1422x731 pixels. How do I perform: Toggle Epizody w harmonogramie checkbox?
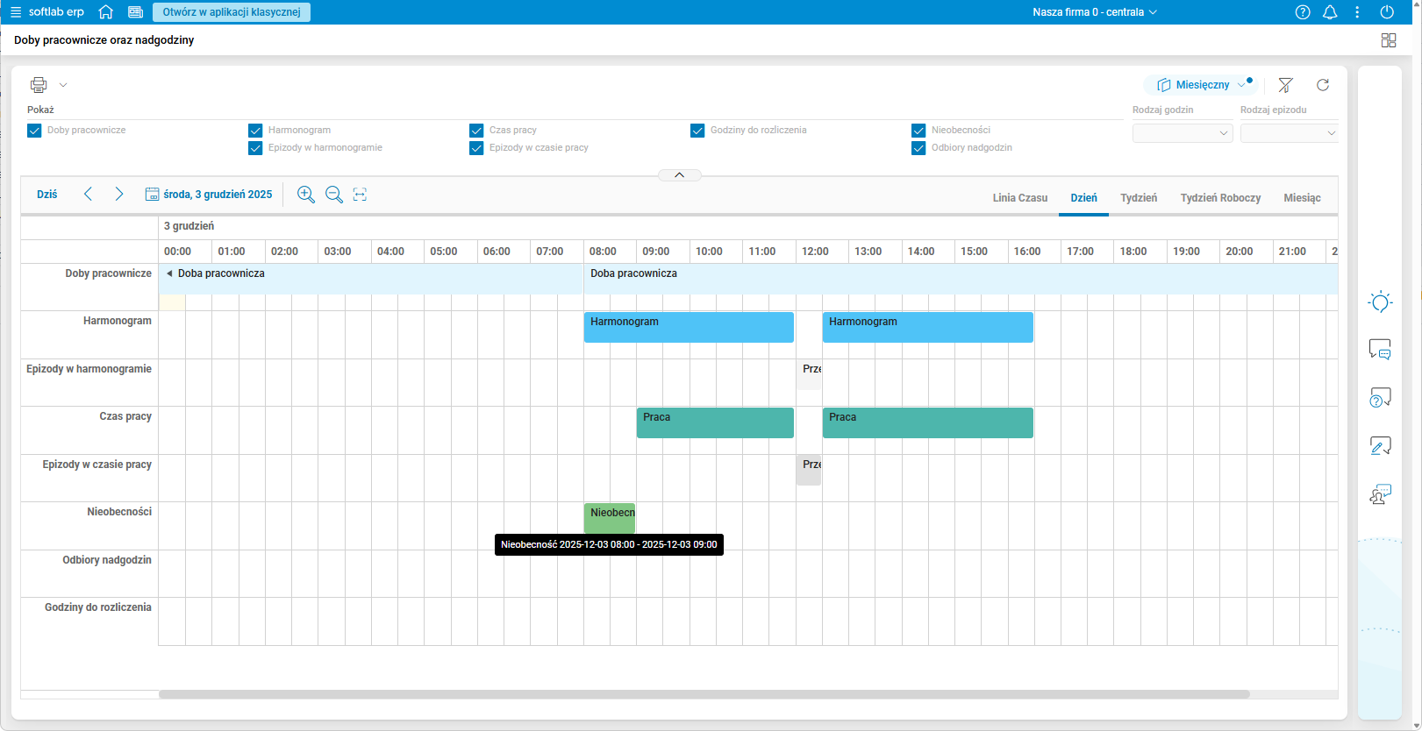coord(255,148)
